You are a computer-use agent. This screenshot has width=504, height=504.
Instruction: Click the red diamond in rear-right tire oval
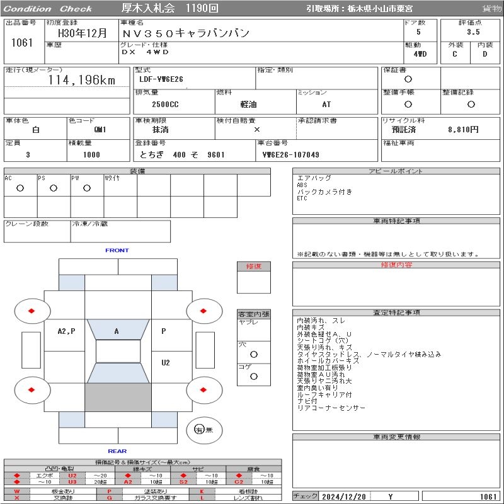(x=203, y=390)
